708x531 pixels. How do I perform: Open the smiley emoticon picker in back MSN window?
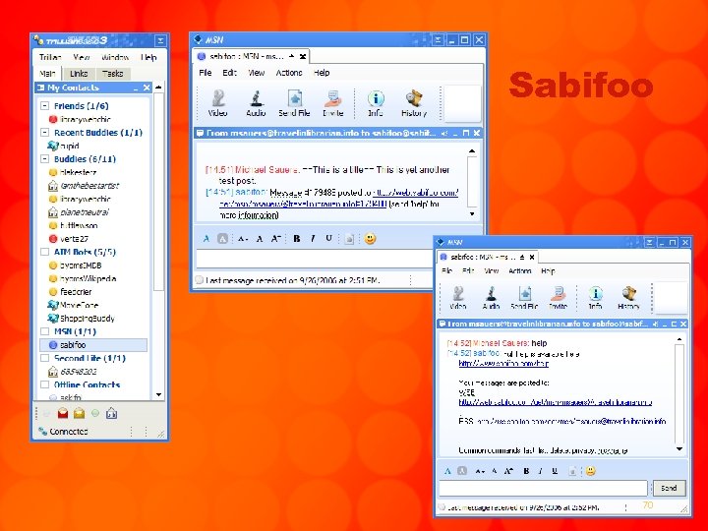point(370,238)
